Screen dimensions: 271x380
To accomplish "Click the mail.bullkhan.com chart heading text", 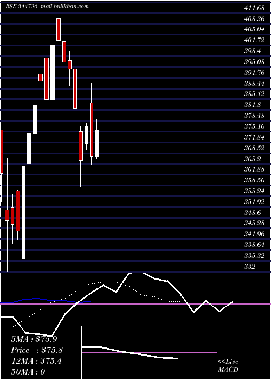I will coord(64,7).
